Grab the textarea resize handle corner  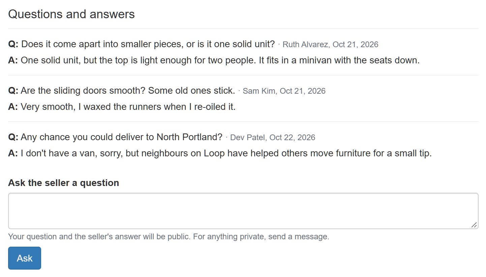pyautogui.click(x=474, y=225)
